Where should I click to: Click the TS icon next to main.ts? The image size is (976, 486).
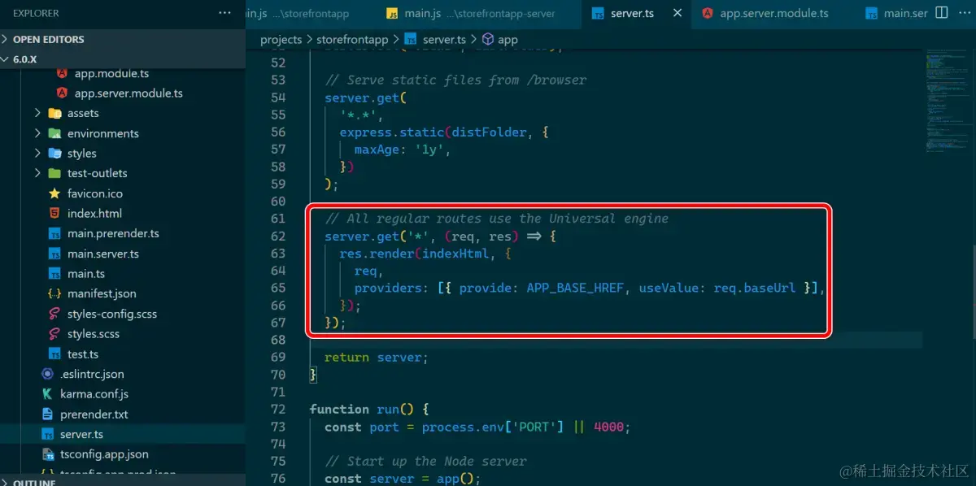[x=54, y=274]
